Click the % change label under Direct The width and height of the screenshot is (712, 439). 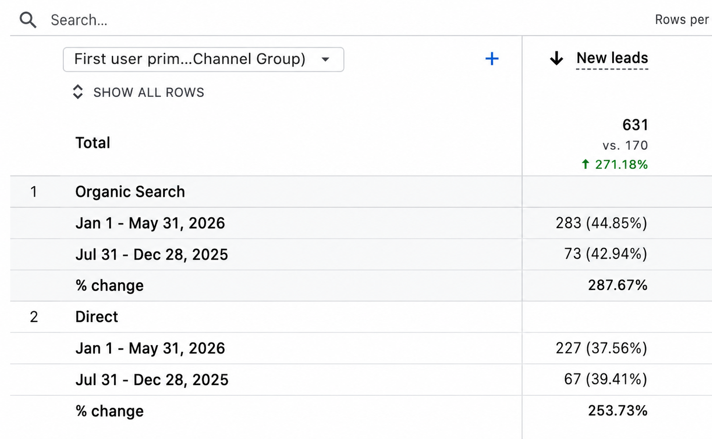click(x=109, y=411)
